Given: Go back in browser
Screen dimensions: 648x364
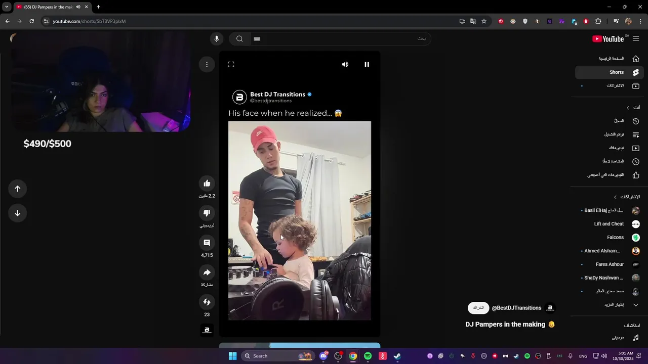Looking at the screenshot, I should pyautogui.click(x=7, y=21).
